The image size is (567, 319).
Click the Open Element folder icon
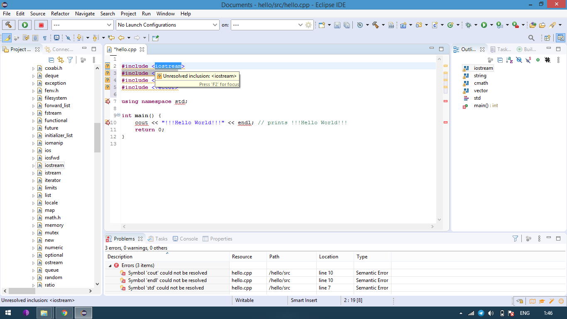pyautogui.click(x=533, y=25)
